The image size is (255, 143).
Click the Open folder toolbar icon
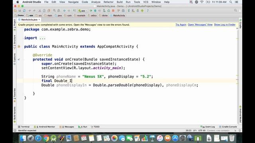click(x=15, y=11)
